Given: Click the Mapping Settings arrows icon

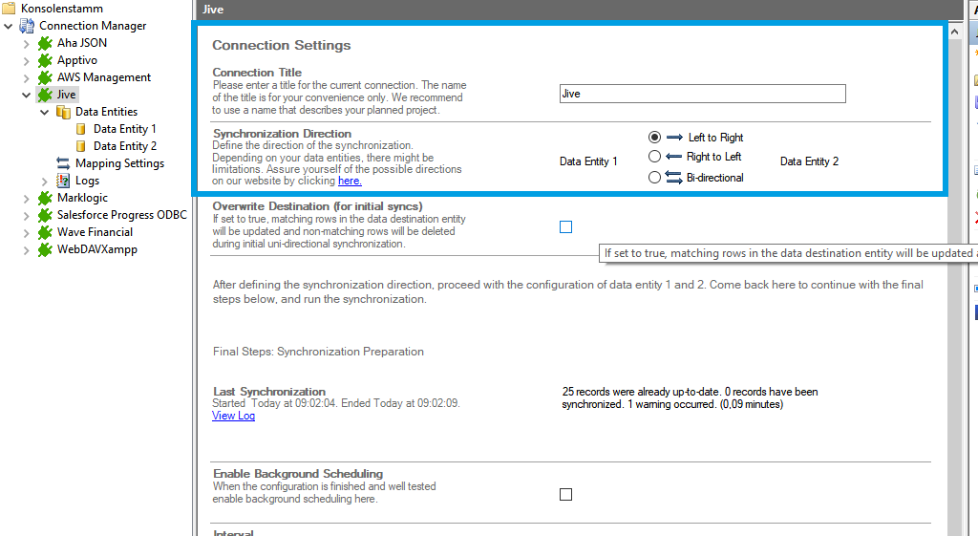Looking at the screenshot, I should pos(63,163).
